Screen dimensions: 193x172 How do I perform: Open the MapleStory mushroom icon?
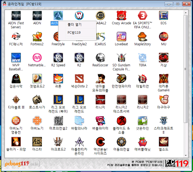[142, 37]
